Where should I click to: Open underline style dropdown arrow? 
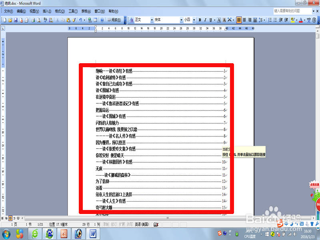214,20
